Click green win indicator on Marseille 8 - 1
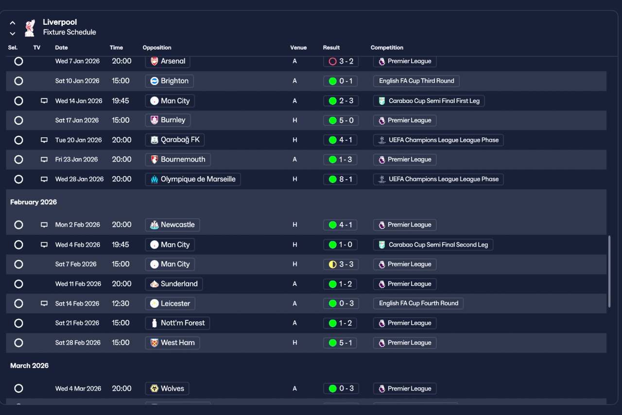This screenshot has width=622, height=415. tap(333, 179)
